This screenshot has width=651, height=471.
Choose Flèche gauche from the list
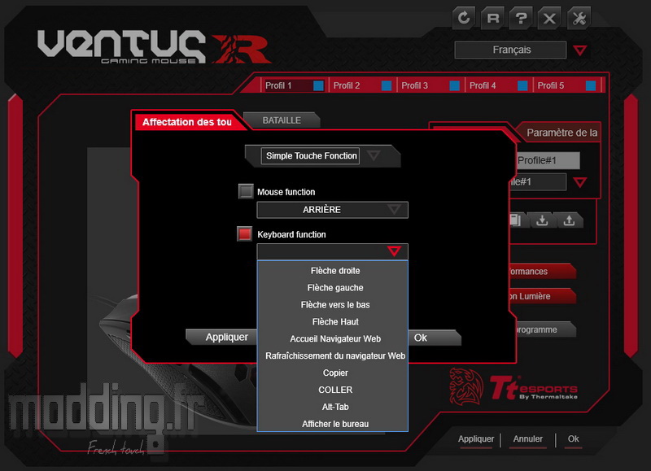(334, 288)
